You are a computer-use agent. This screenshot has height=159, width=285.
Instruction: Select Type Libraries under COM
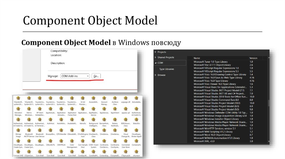(x=166, y=69)
